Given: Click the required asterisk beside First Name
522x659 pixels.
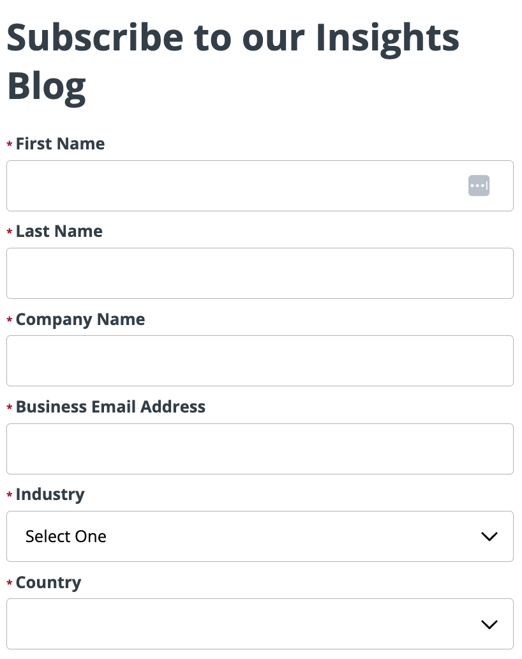Looking at the screenshot, I should pyautogui.click(x=9, y=145).
